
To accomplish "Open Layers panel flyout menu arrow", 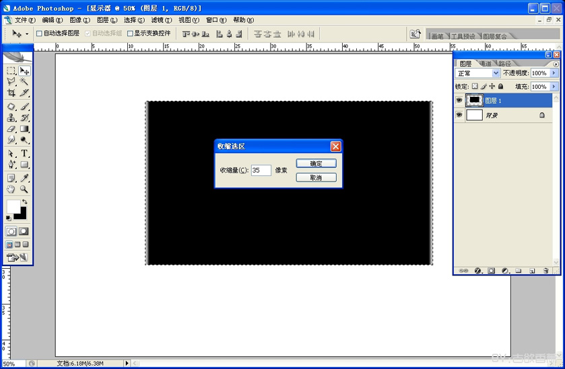I will [x=556, y=64].
